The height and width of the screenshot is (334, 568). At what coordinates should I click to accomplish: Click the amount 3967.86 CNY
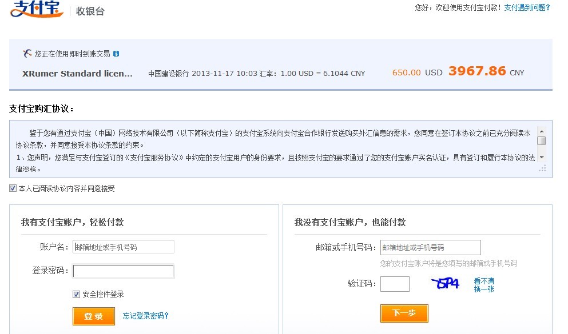486,71
